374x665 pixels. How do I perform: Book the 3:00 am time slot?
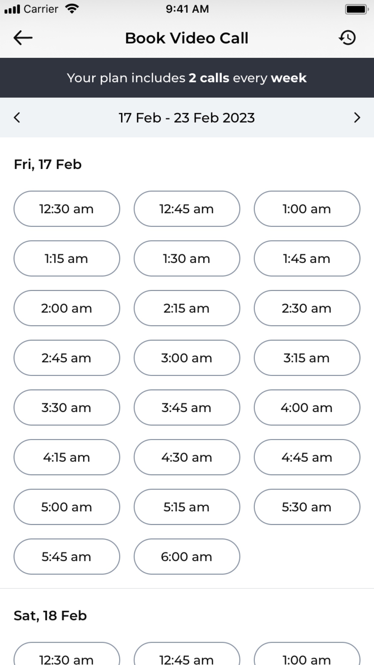point(187,358)
